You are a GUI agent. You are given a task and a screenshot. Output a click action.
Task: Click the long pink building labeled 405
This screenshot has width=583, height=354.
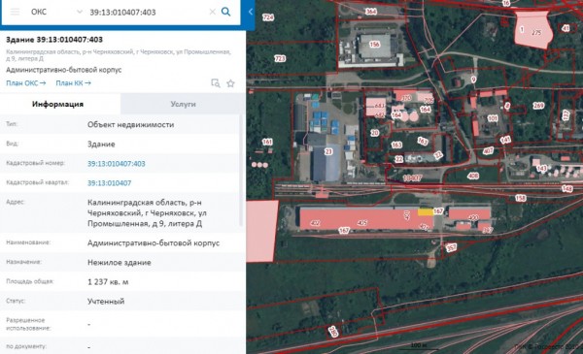(361, 219)
